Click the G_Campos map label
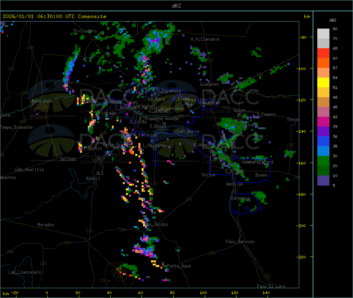The width and height of the screenshot is (353, 298). tap(266, 114)
